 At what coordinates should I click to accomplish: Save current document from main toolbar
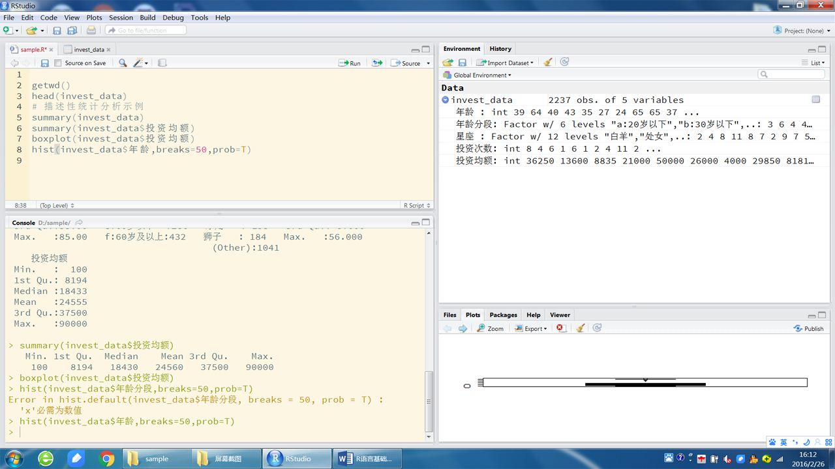coord(57,31)
